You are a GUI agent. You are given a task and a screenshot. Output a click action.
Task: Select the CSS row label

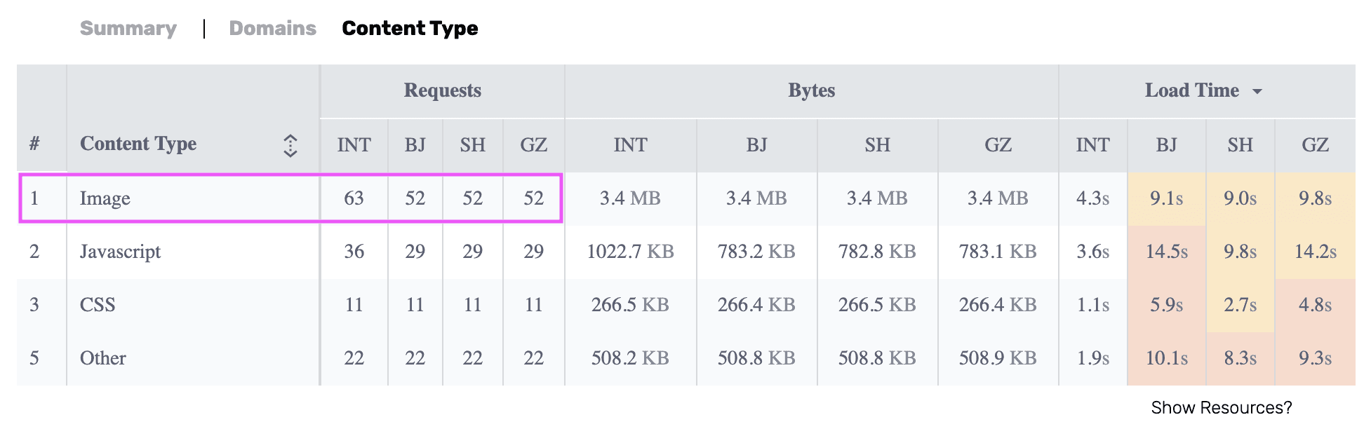tap(98, 305)
